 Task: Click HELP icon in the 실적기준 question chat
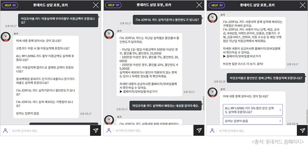pyautogui.click(x=113, y=5)
